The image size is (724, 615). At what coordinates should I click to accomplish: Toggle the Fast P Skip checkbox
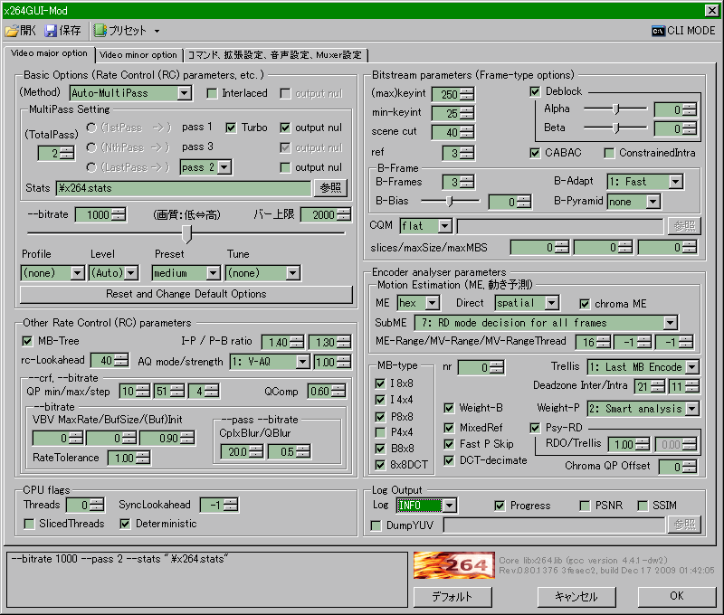449,444
